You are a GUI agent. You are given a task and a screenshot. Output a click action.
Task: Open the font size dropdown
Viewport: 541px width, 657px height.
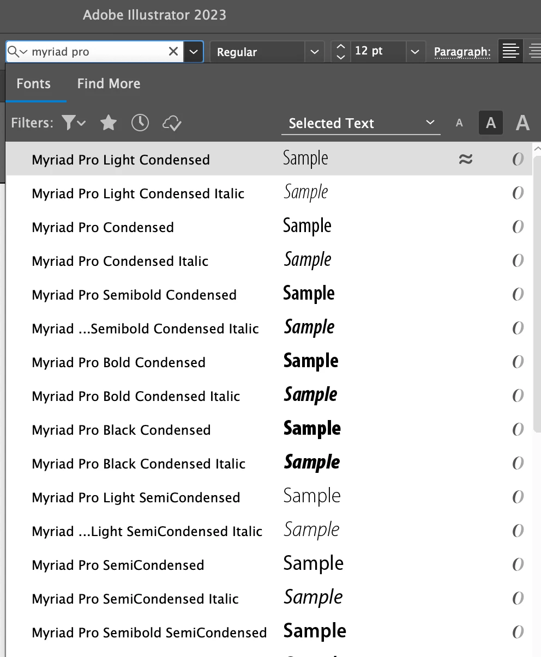[x=415, y=52]
